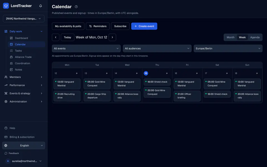Click the Members people icon

point(6,77)
